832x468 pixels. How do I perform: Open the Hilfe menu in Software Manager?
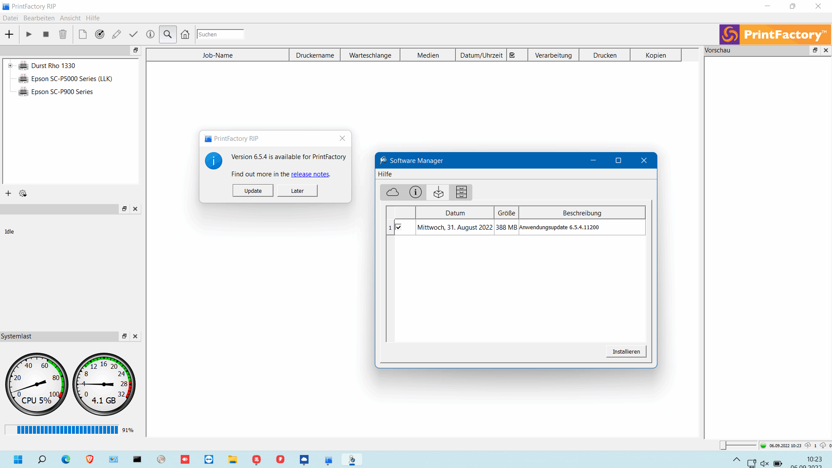[x=384, y=174]
